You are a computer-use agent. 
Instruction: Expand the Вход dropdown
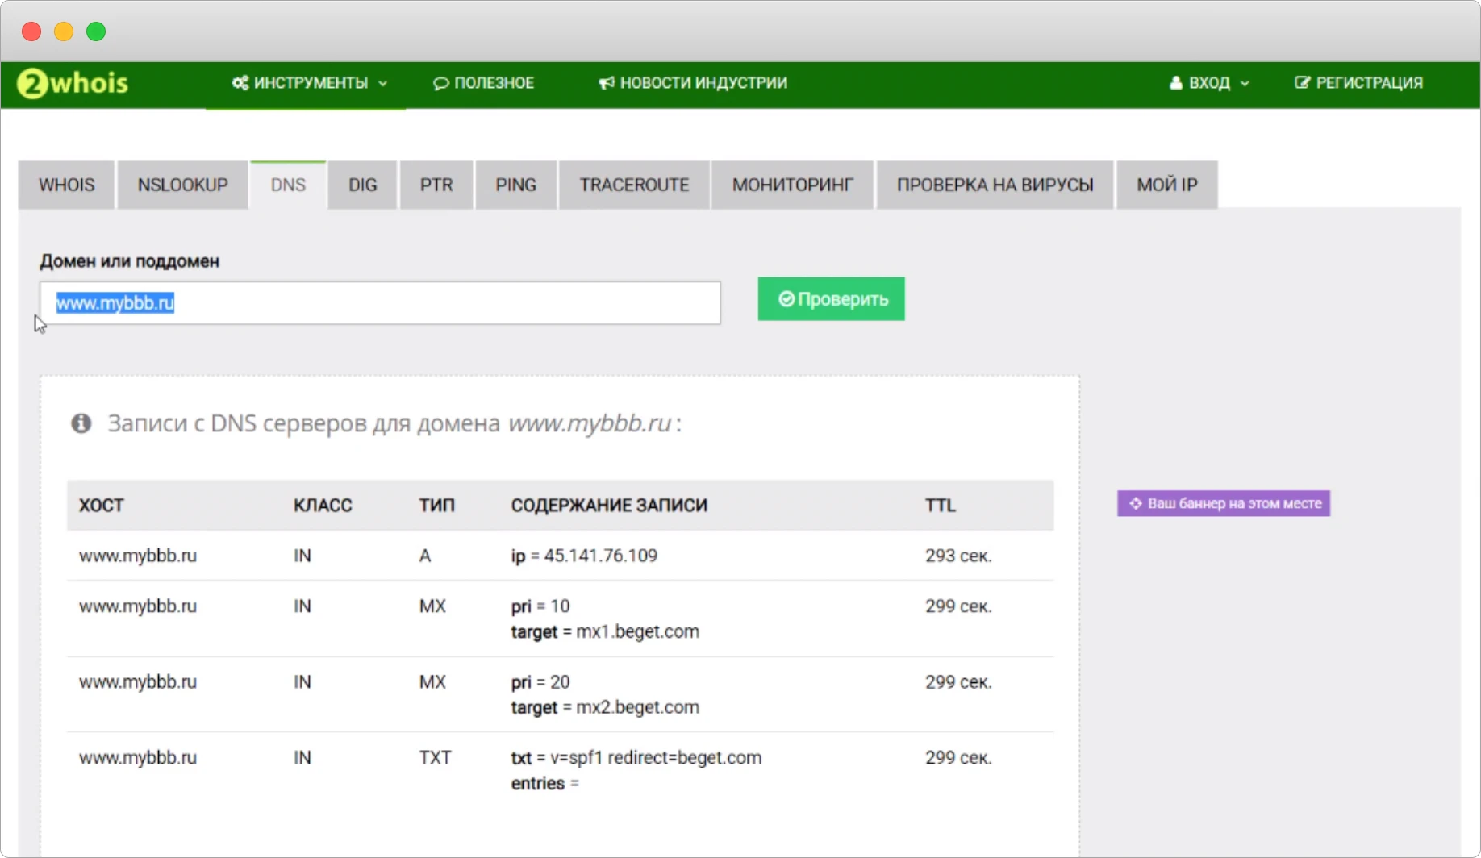(1209, 82)
